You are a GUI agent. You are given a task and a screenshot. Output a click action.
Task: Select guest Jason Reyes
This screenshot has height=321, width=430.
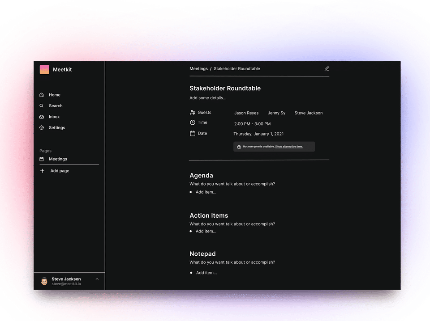tap(246, 113)
